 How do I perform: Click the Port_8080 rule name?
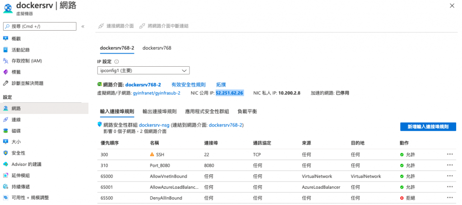tap(160, 165)
